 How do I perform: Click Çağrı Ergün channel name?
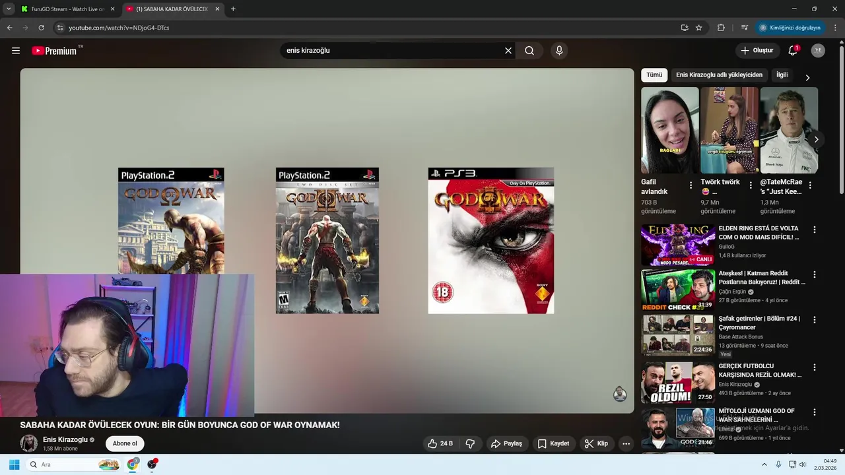tap(732, 292)
